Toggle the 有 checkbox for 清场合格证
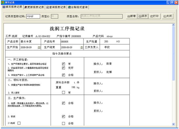The height and width of the screenshot is (129, 179). tap(63, 64)
